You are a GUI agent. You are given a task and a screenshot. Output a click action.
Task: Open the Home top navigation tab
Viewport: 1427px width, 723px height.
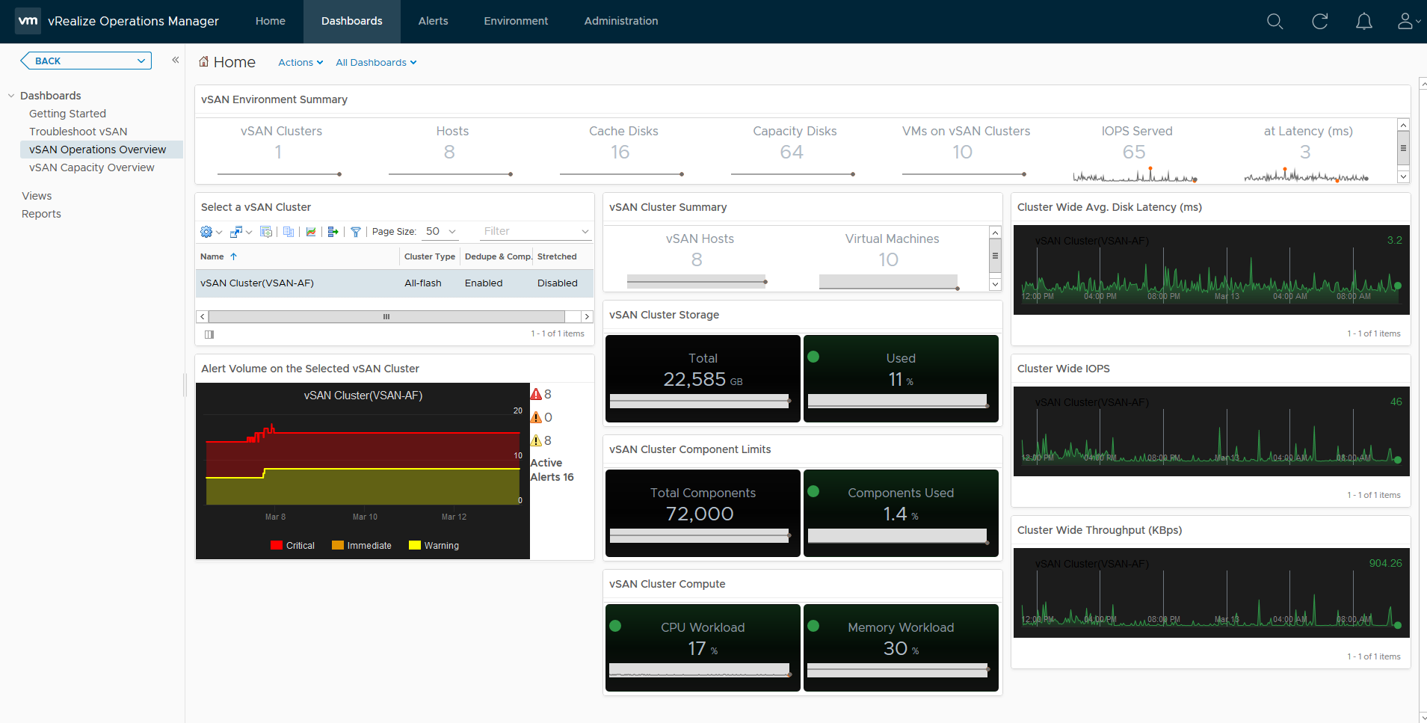[271, 21]
